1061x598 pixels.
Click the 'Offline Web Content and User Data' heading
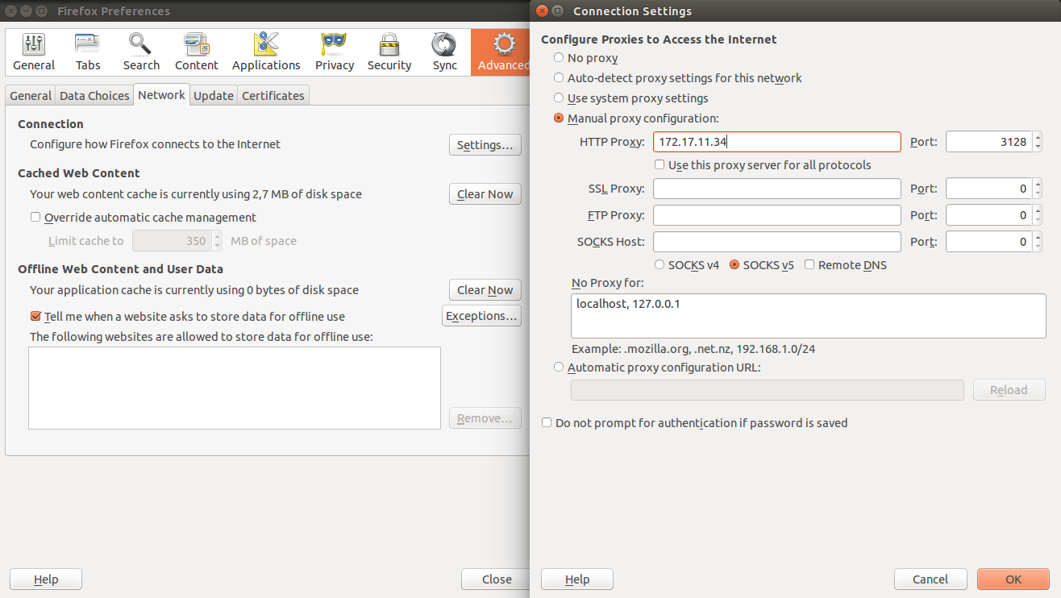120,269
